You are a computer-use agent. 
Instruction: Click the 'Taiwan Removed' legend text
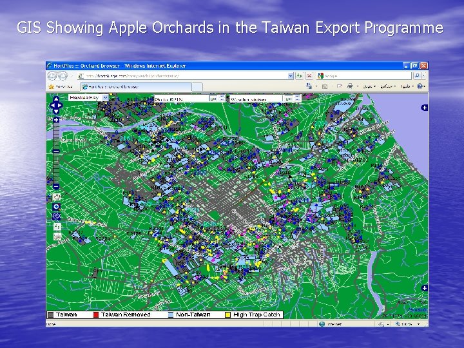click(x=126, y=314)
